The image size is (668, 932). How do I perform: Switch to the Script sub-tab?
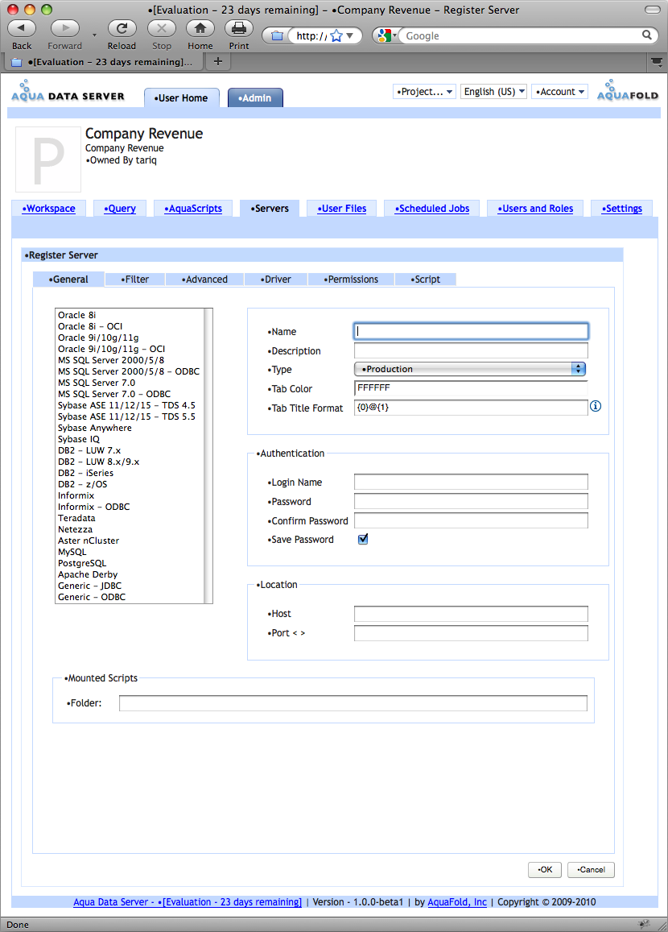pos(426,280)
